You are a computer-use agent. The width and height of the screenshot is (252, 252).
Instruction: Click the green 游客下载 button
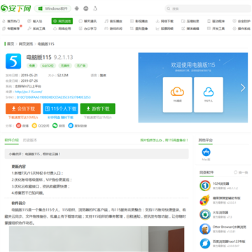[x=98, y=108]
